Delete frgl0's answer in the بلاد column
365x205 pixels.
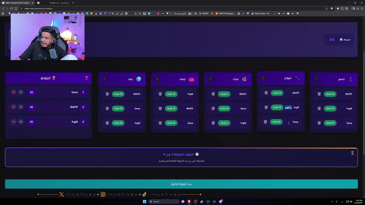107,123
